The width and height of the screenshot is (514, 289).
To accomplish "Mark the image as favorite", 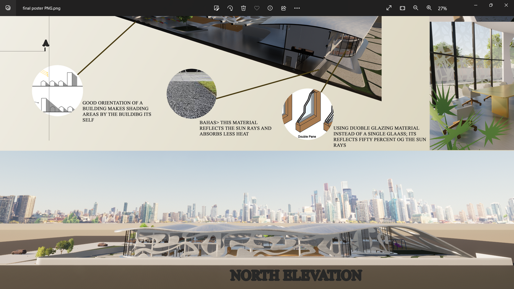I will pyautogui.click(x=257, y=8).
